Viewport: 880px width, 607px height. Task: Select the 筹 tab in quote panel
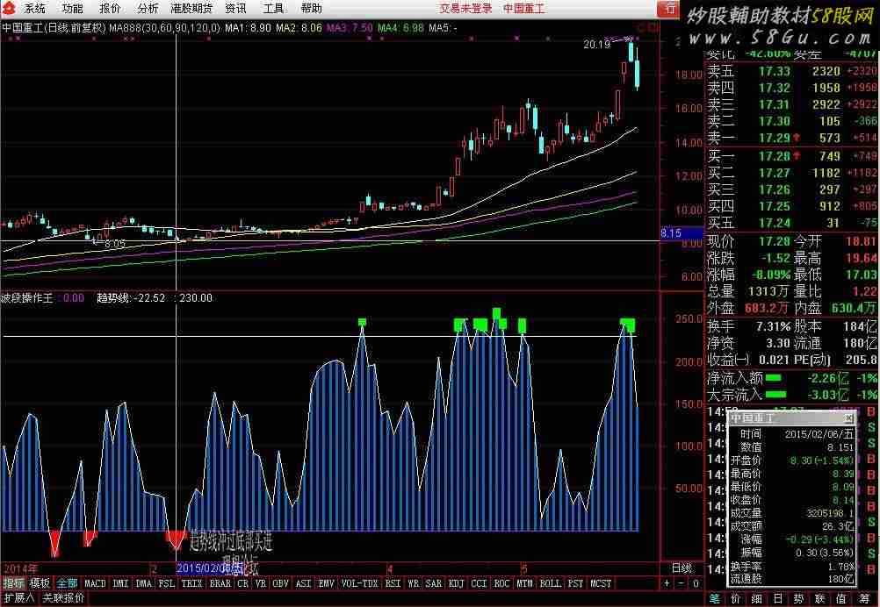tap(864, 599)
